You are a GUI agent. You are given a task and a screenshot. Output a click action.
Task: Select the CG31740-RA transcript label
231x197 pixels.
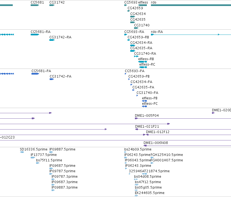click(145, 54)
